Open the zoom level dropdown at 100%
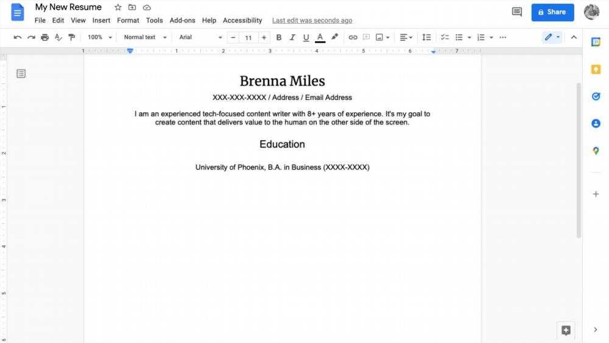609x343 pixels. (x=100, y=37)
